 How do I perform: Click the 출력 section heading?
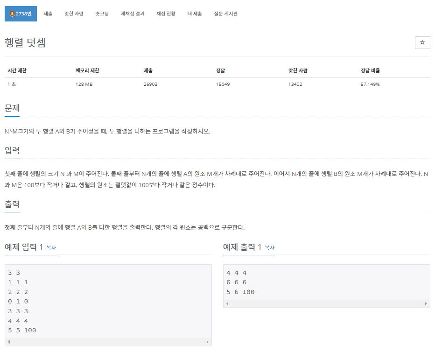click(12, 204)
